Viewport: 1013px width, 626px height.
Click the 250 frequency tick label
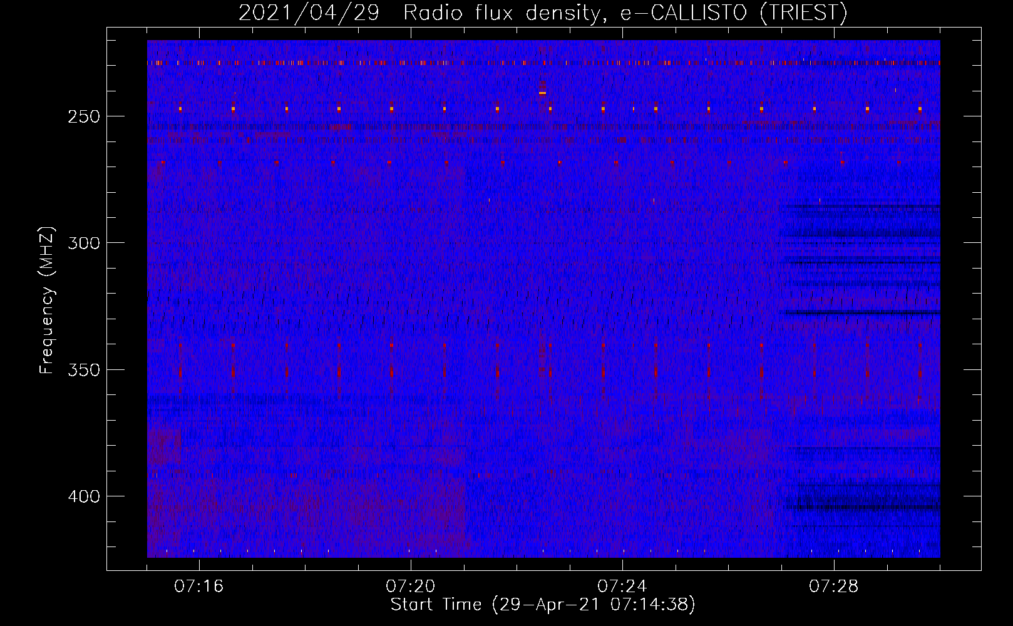84,117
